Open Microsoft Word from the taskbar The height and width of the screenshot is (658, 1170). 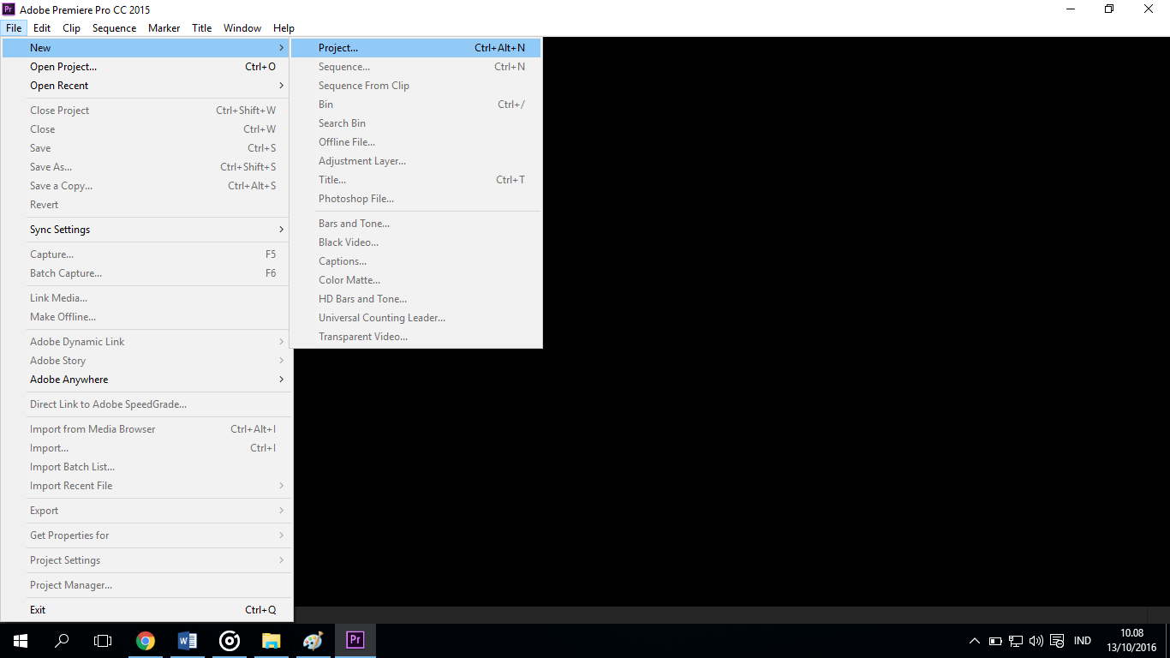point(188,640)
